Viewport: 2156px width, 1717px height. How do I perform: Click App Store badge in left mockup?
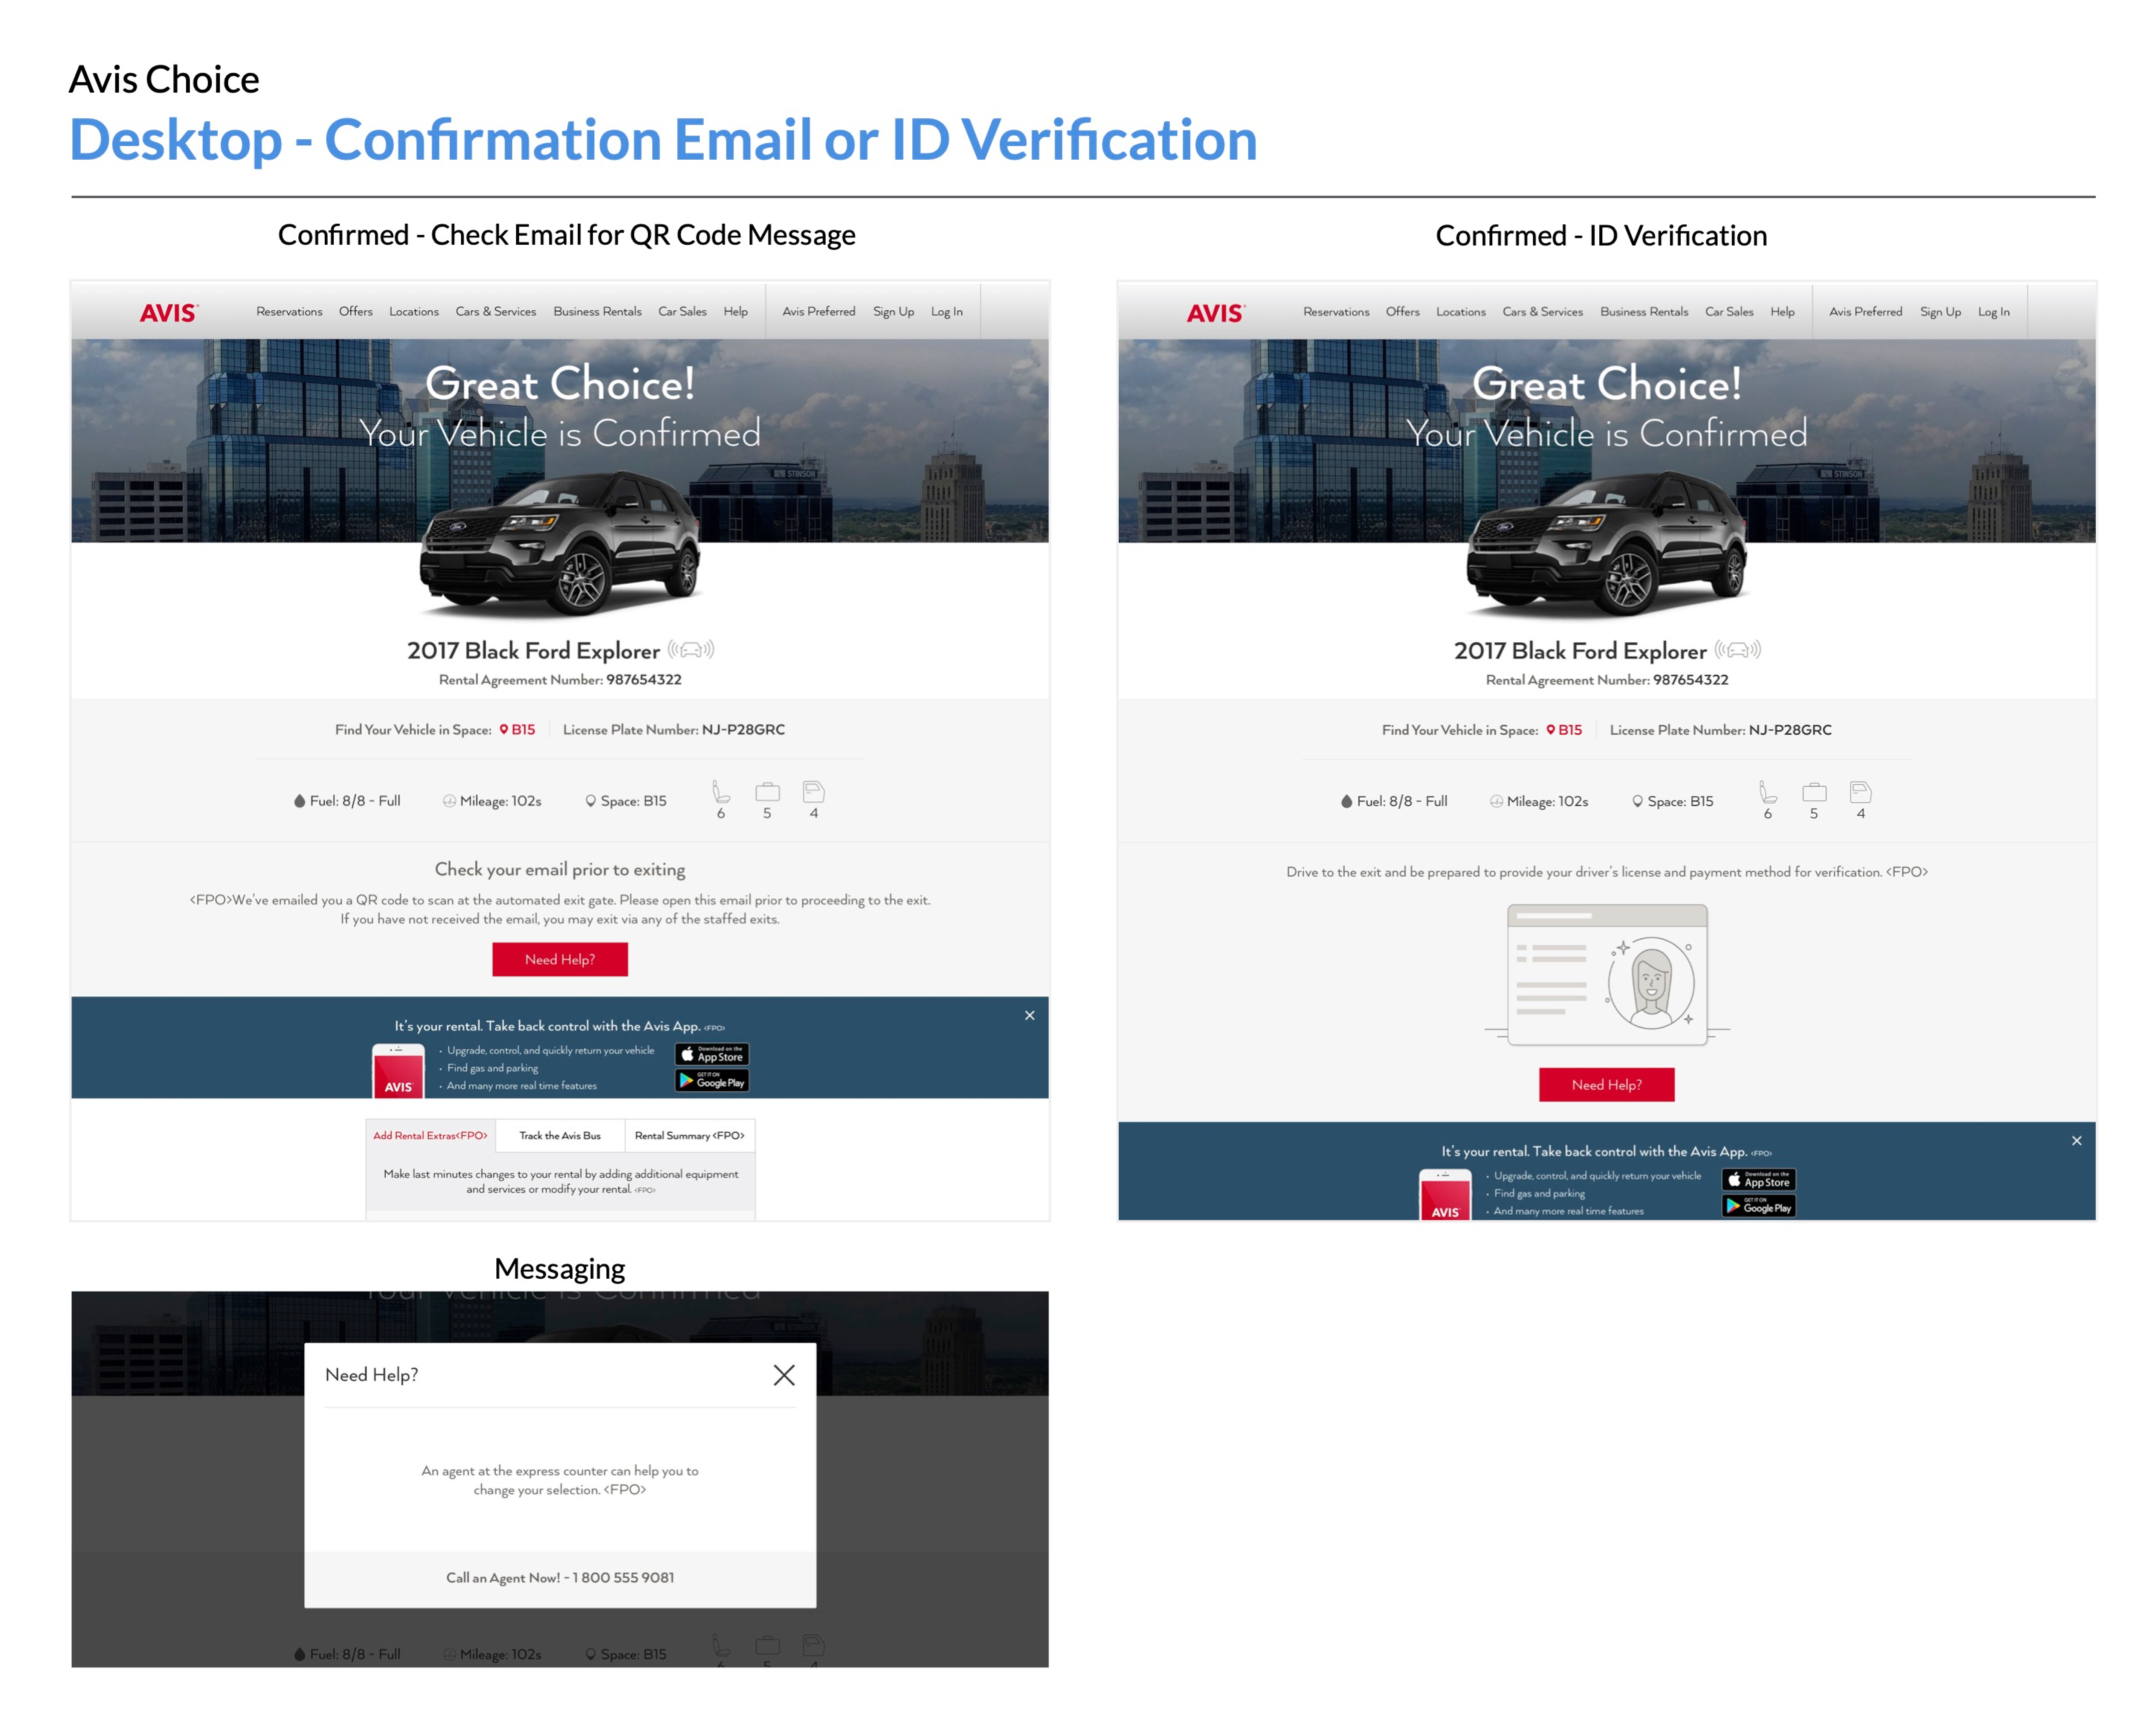pyautogui.click(x=711, y=1054)
